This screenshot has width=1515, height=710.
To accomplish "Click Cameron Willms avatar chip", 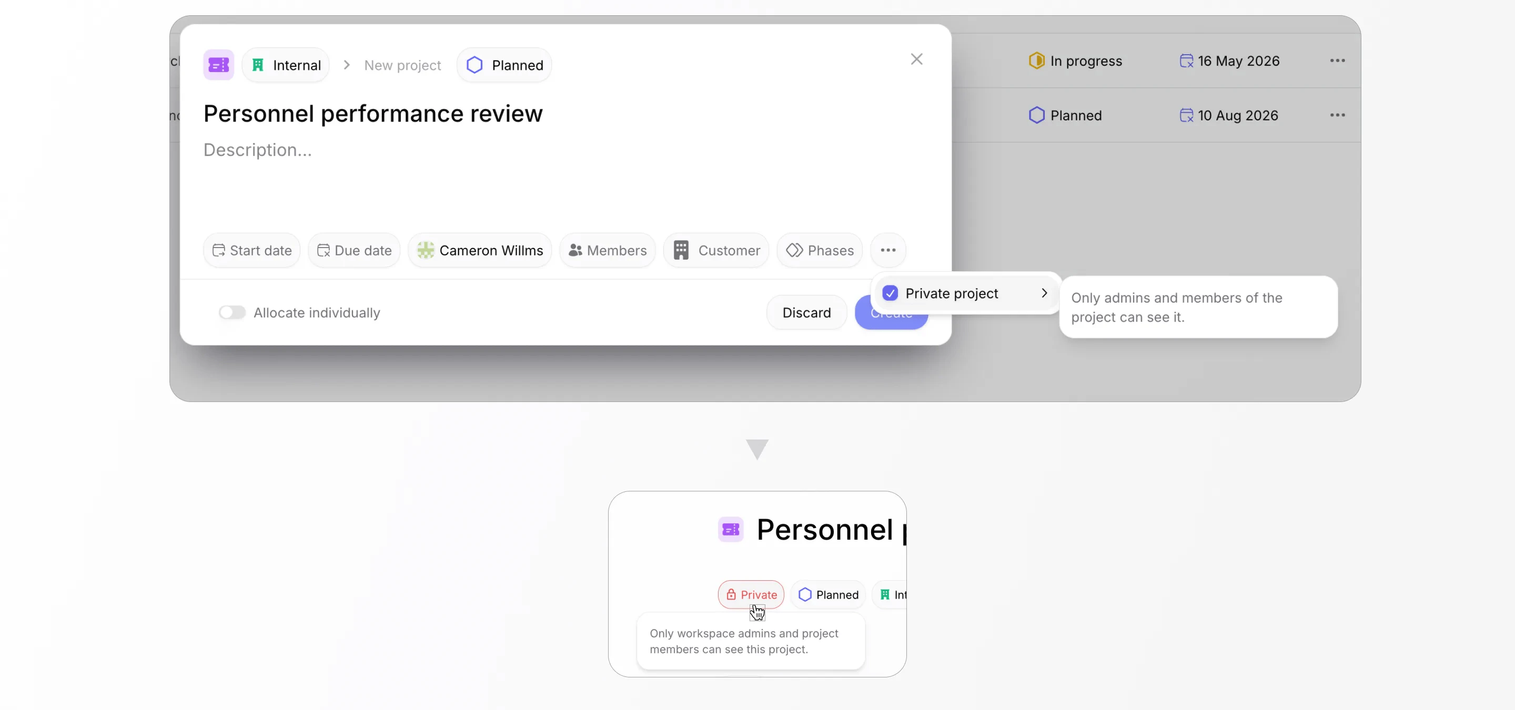I will 427,250.
